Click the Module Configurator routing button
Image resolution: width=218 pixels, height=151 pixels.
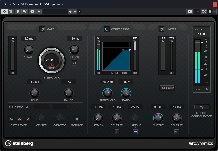[x=202, y=107]
